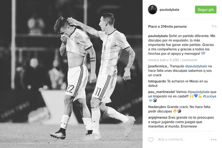Click the Add a comment input field
This screenshot has height=148, width=222.
click(x=183, y=139)
